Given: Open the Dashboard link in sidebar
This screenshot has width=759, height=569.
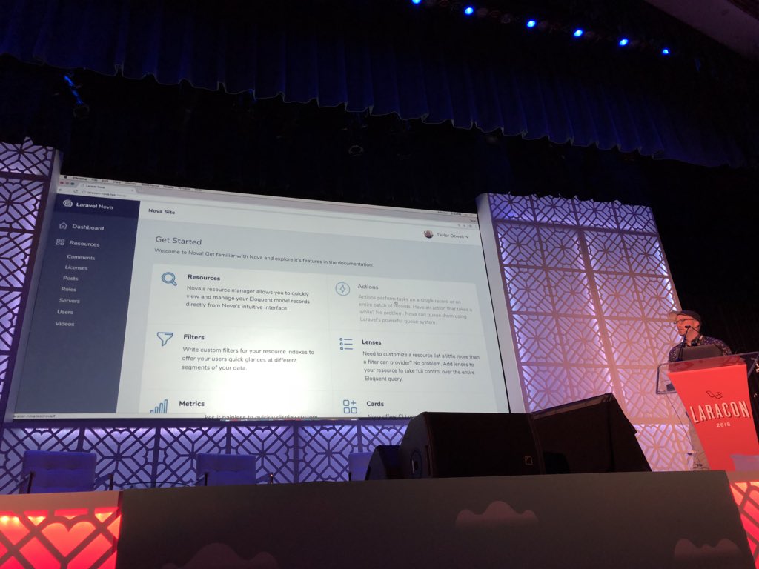Looking at the screenshot, I should (87, 227).
